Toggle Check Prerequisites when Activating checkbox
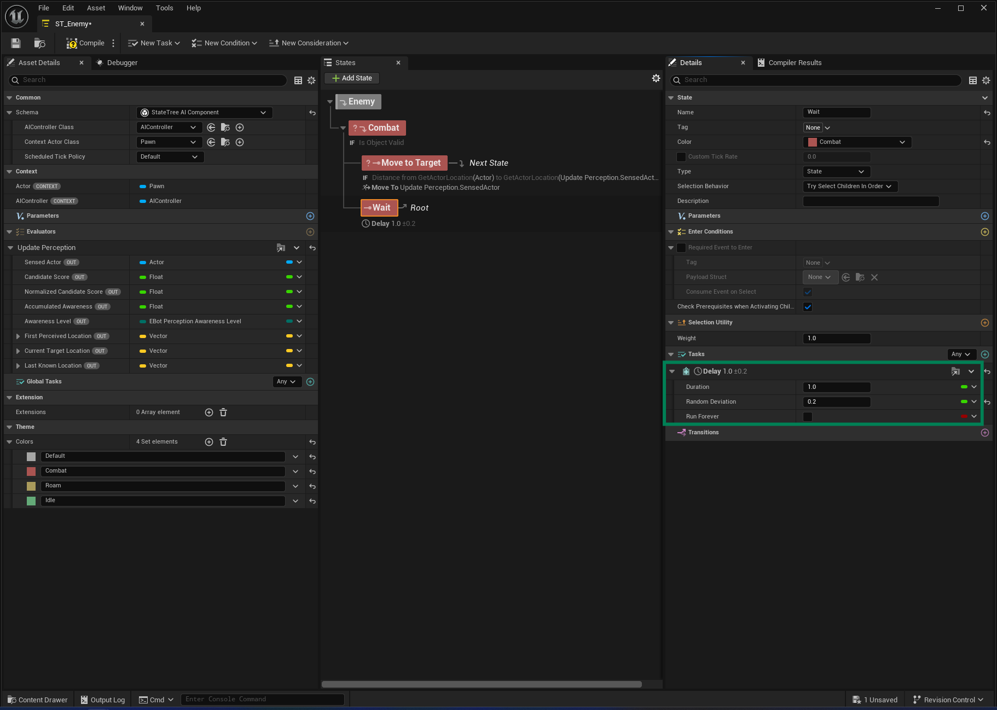 (x=808, y=307)
